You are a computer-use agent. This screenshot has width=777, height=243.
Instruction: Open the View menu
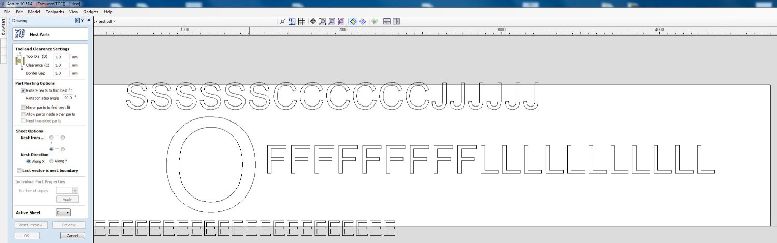tap(74, 11)
